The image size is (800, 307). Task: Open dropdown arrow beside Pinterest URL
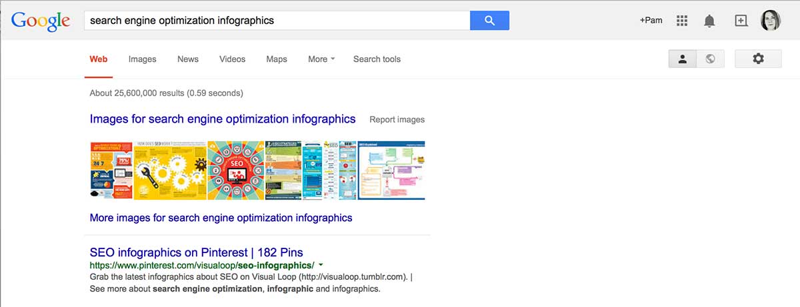coord(321,265)
